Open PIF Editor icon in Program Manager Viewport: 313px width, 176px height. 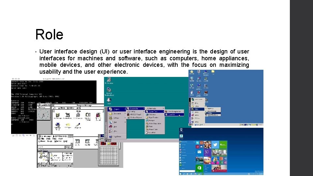click(68, 126)
